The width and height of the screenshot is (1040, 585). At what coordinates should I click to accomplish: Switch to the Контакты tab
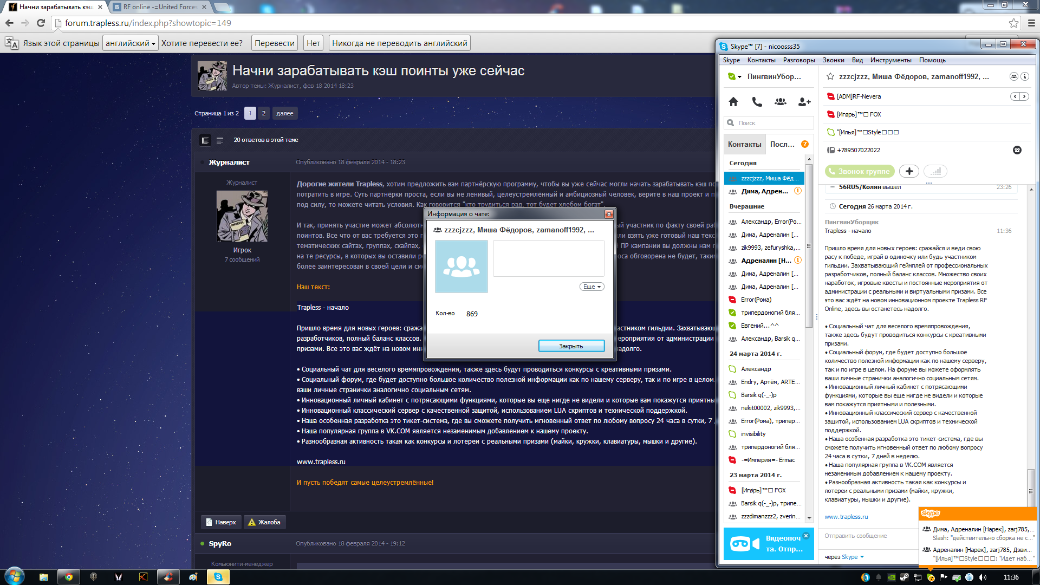coord(744,144)
